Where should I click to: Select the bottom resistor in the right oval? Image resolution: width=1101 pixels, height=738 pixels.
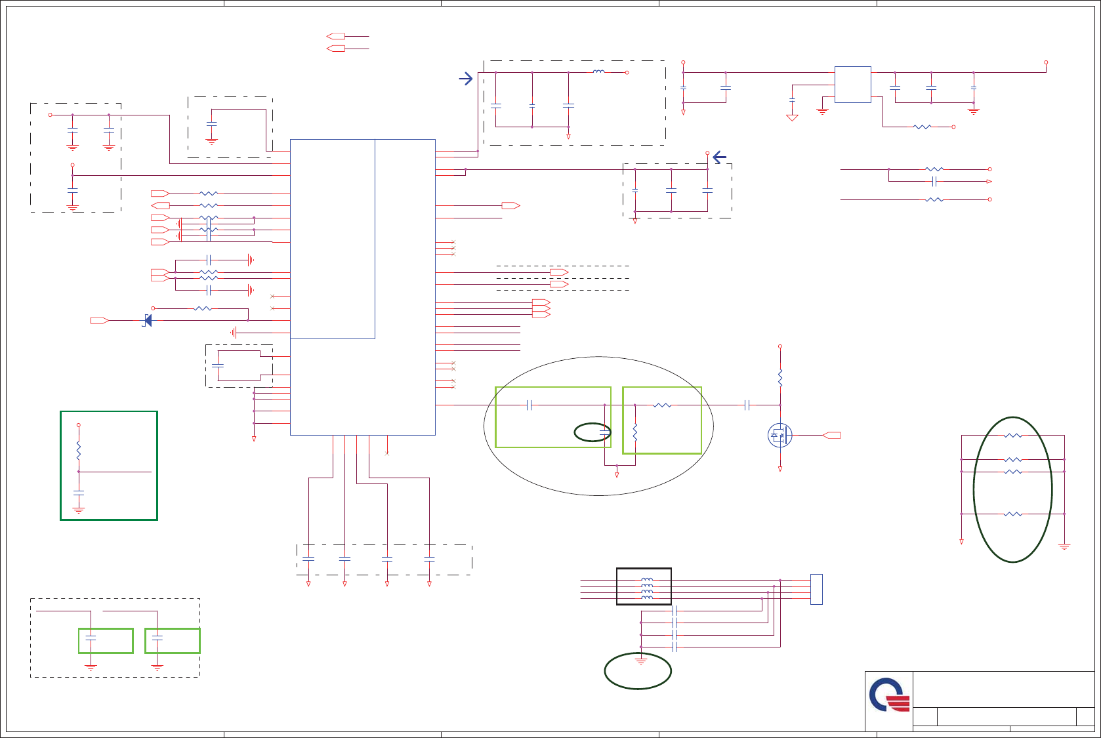click(x=1013, y=514)
